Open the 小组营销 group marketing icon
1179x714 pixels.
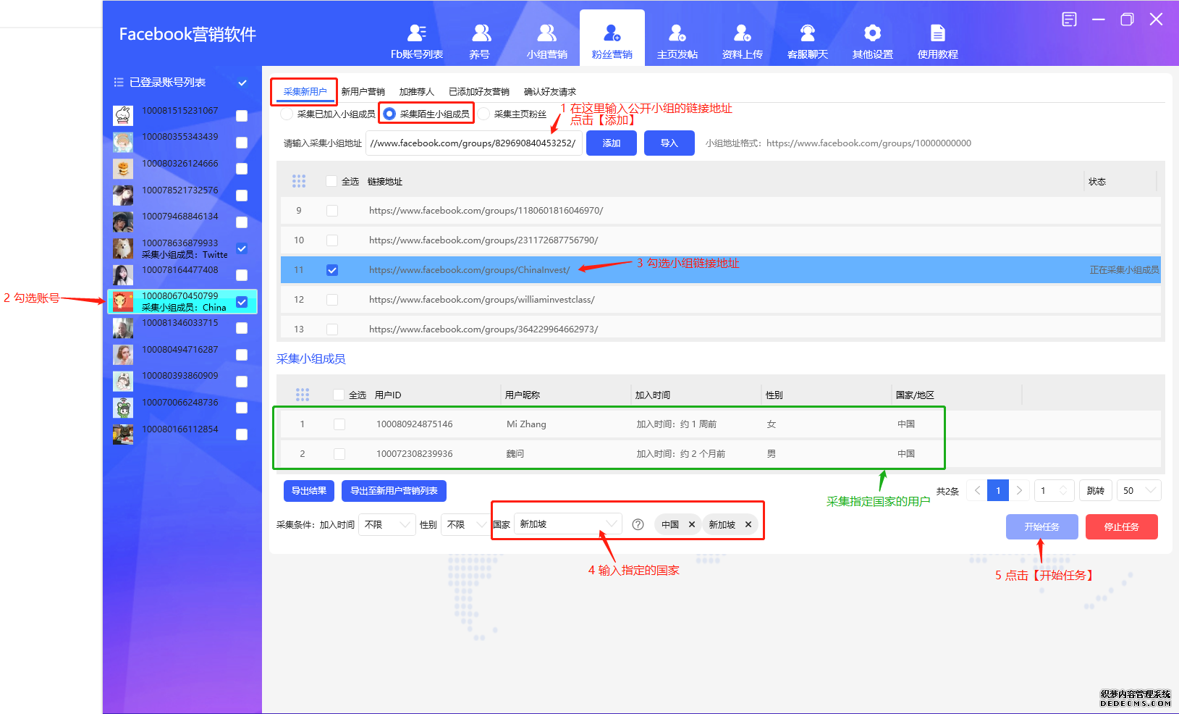[x=547, y=33]
